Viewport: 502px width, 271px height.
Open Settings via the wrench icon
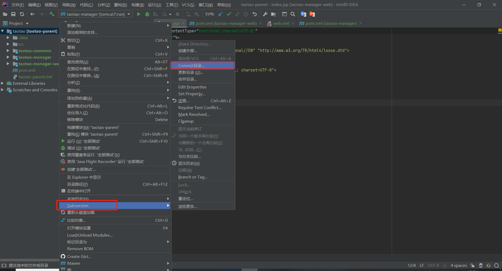point(265,14)
